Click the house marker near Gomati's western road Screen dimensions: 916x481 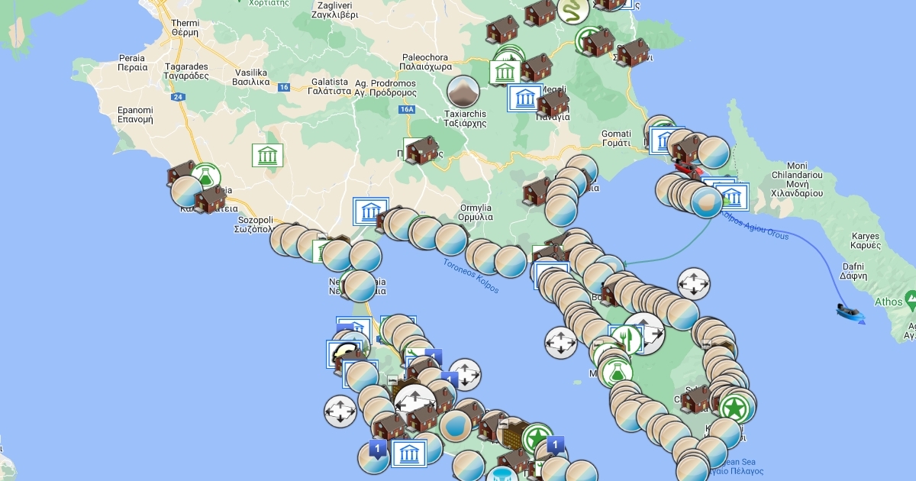pyautogui.click(x=537, y=191)
